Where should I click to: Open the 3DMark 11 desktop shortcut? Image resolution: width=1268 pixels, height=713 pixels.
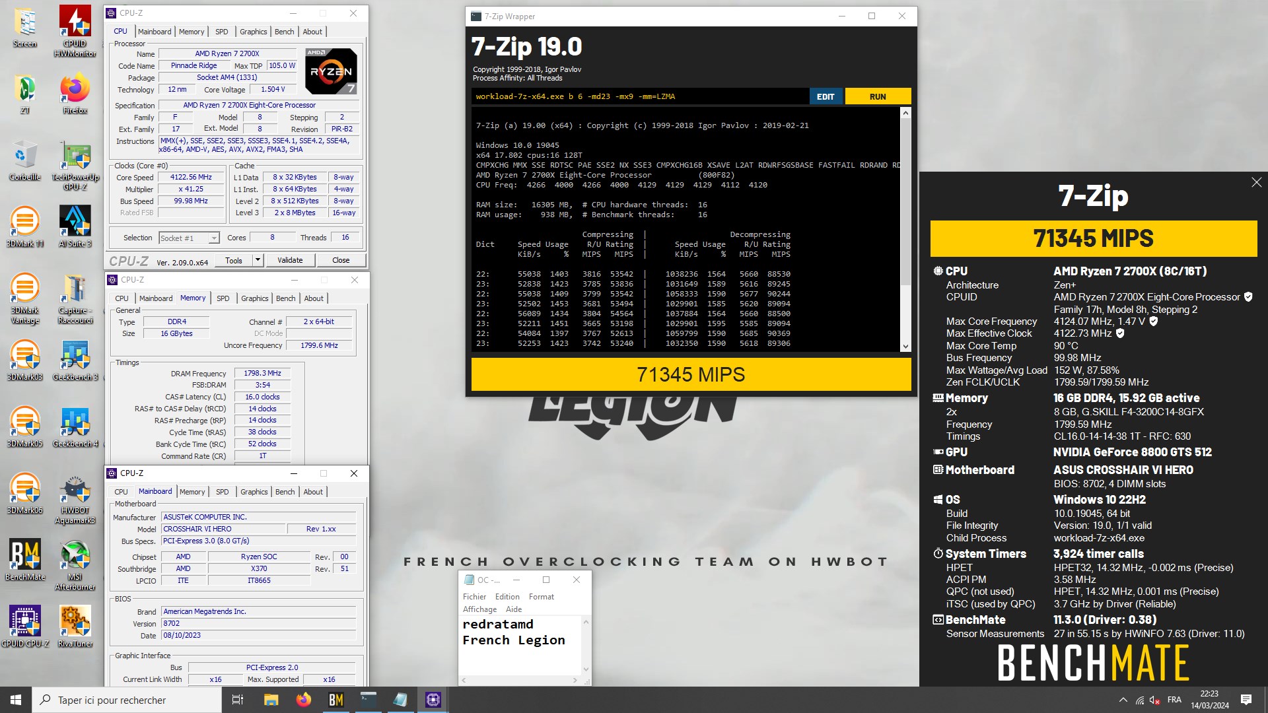25,227
